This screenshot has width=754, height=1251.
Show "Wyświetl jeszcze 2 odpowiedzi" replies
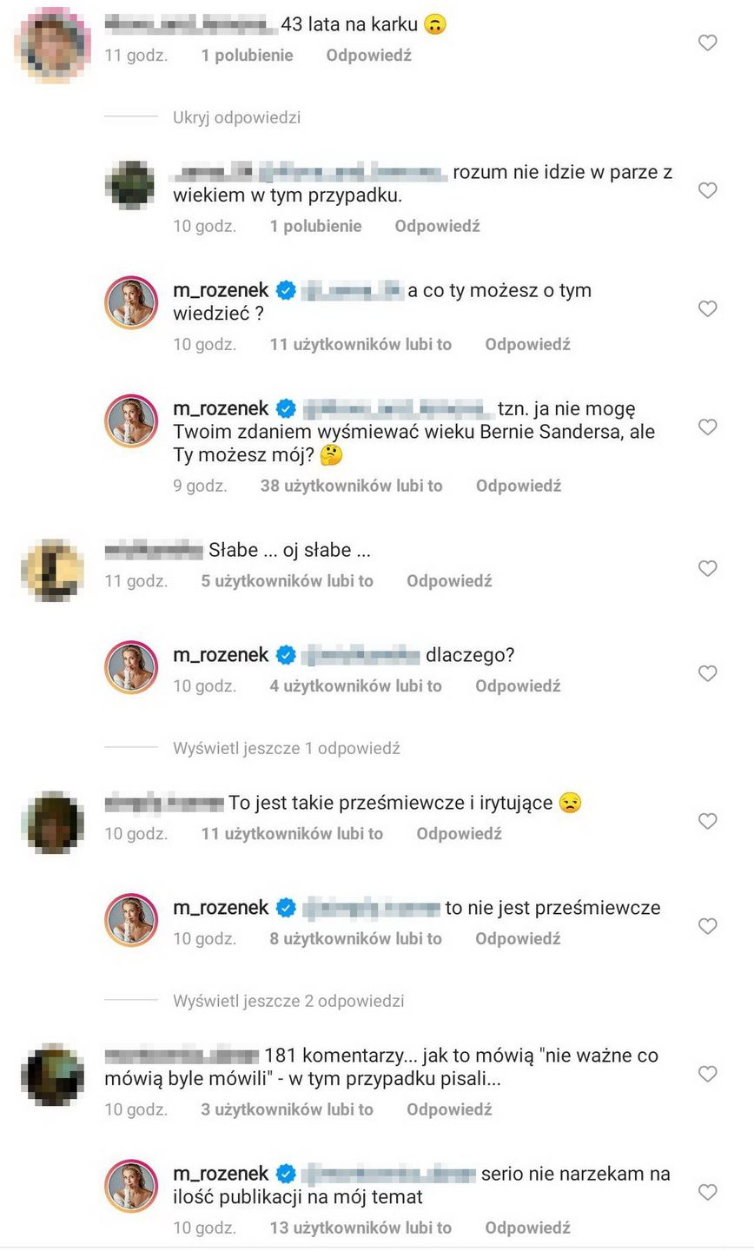coord(288,1001)
